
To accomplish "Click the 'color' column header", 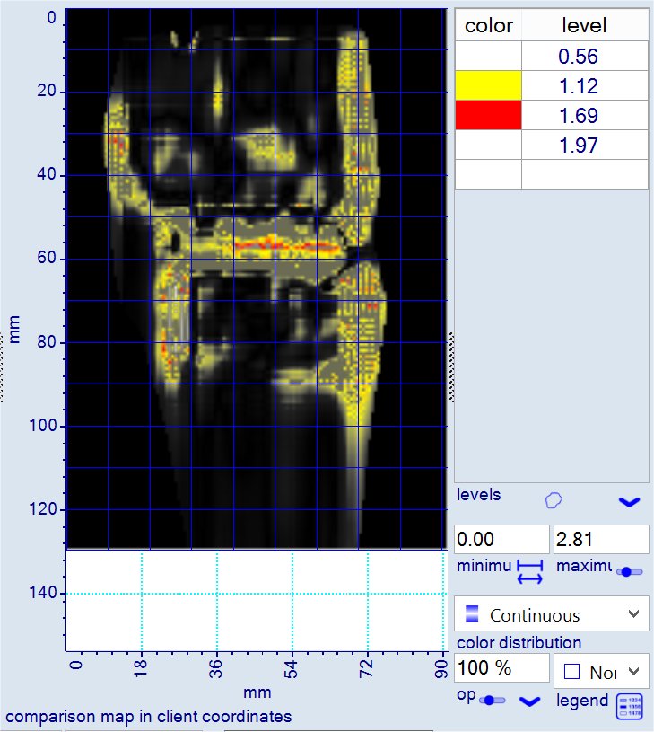I will click(x=488, y=26).
